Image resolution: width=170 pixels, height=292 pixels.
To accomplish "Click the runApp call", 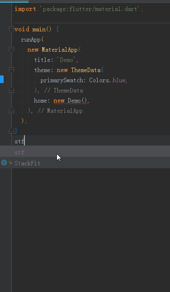I will (x=31, y=40).
